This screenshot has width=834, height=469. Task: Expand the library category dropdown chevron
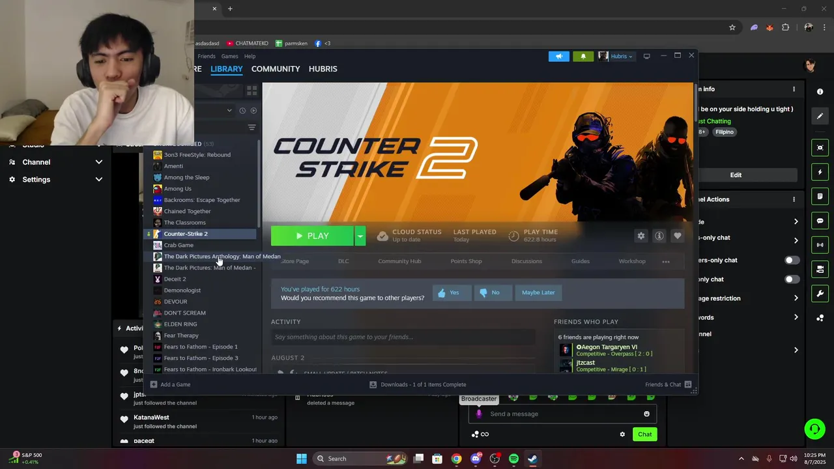[x=229, y=111]
